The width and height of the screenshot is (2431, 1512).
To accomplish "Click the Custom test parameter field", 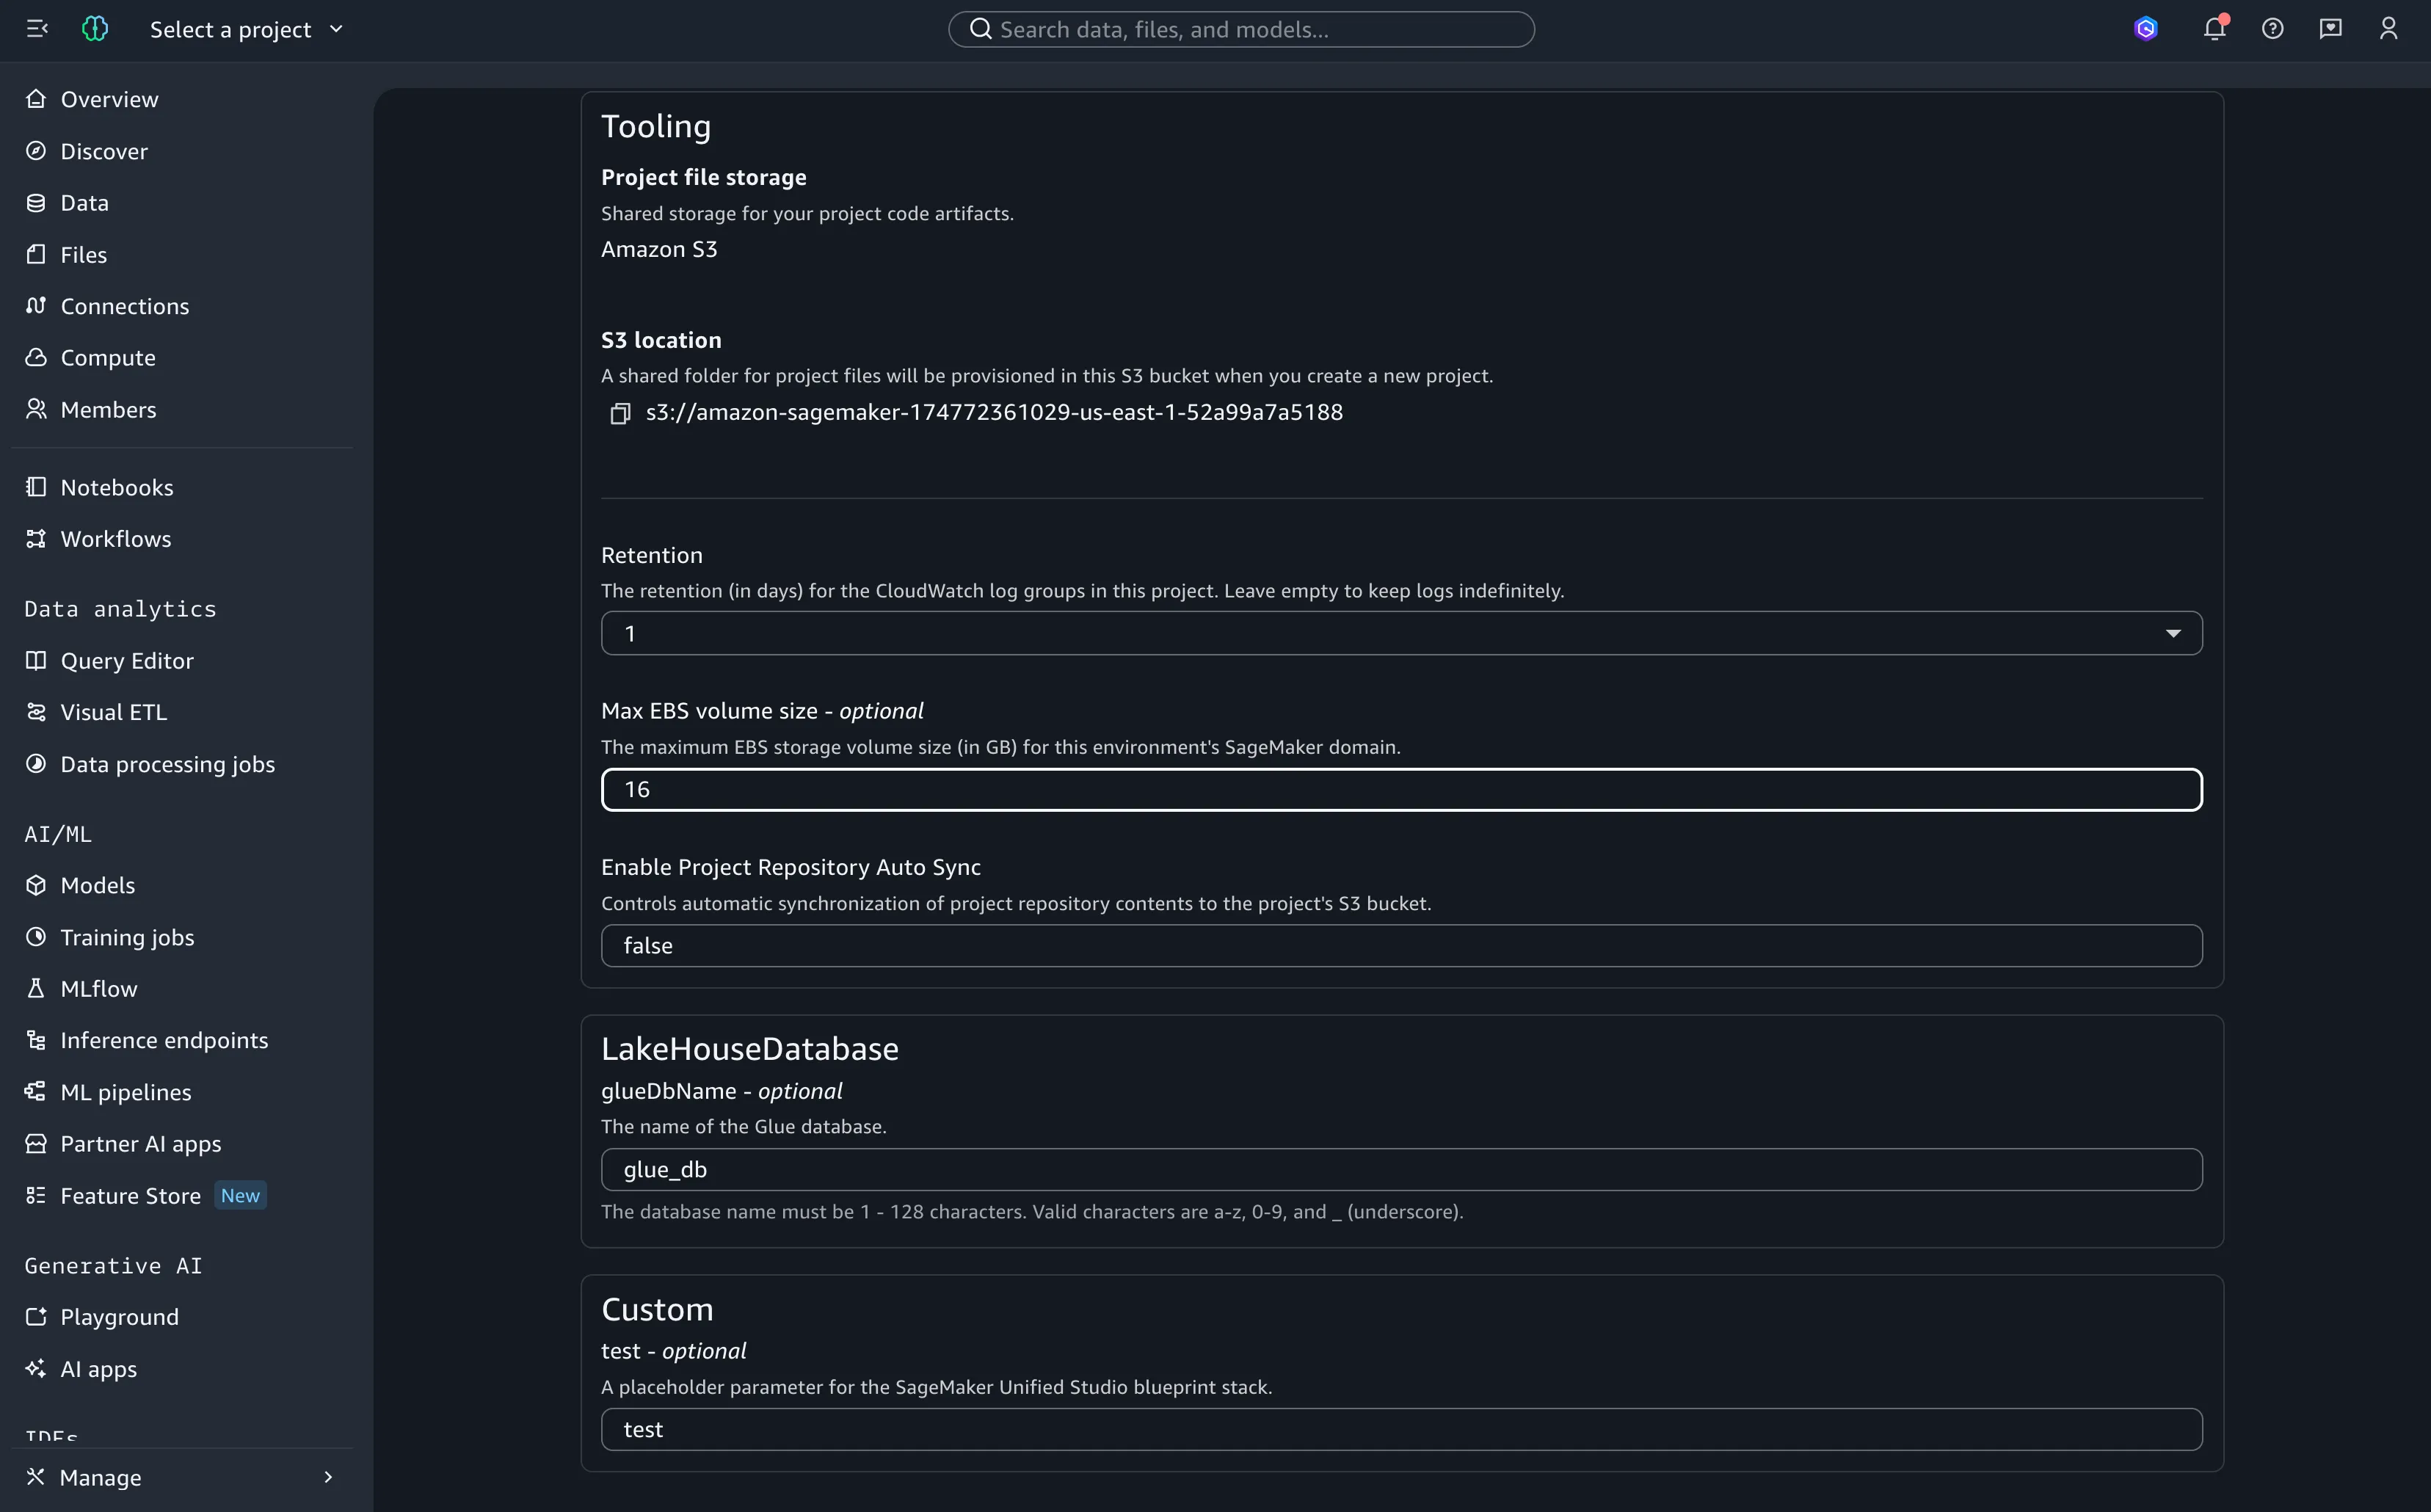I will pos(1401,1430).
